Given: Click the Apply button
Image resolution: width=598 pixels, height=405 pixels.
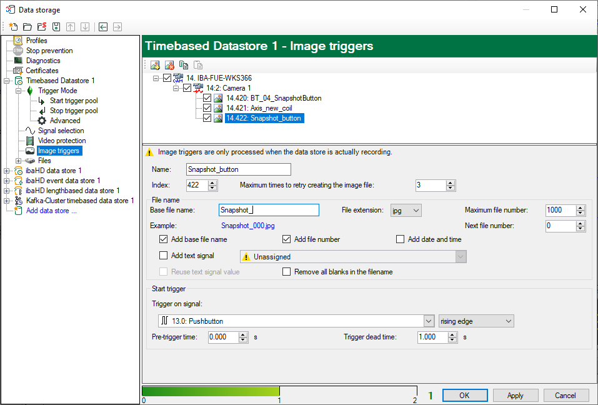Looking at the screenshot, I should pyautogui.click(x=515, y=396).
